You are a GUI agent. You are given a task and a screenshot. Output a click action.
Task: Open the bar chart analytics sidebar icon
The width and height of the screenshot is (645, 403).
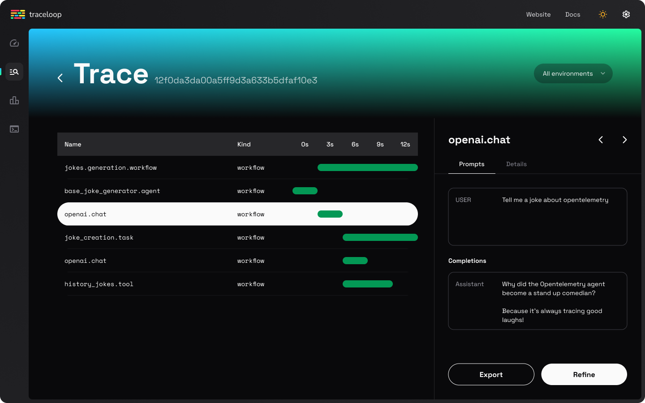pyautogui.click(x=14, y=100)
